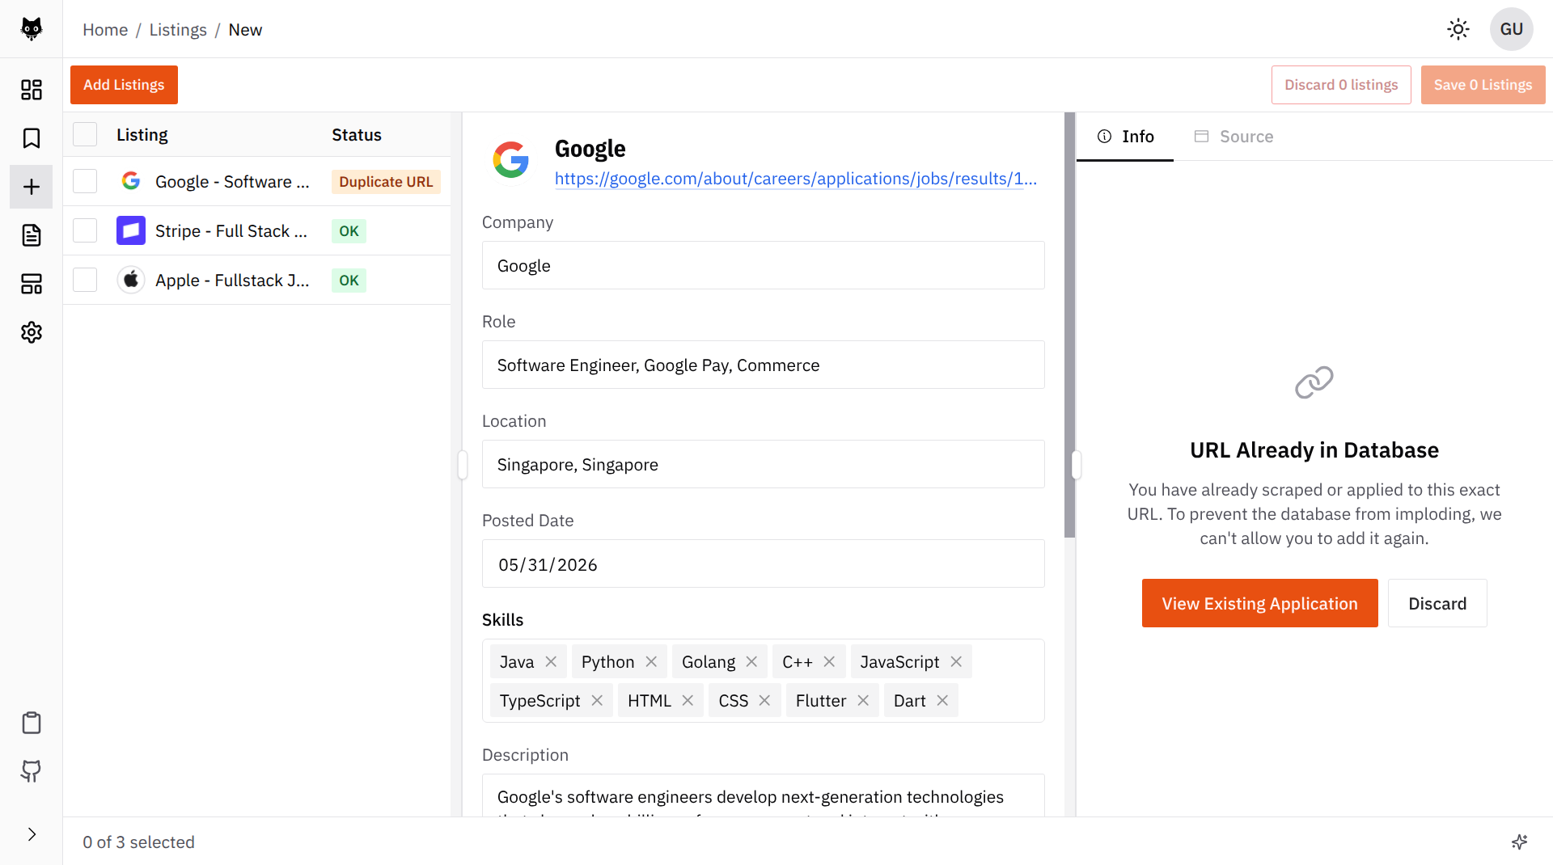Click into the Description text area

click(763, 796)
